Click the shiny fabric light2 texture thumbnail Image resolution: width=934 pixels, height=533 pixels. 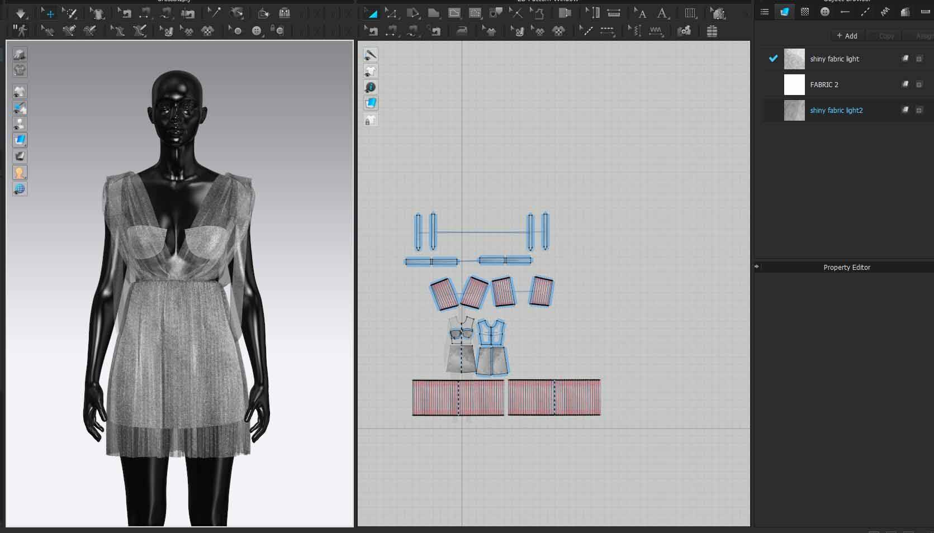[x=794, y=110]
